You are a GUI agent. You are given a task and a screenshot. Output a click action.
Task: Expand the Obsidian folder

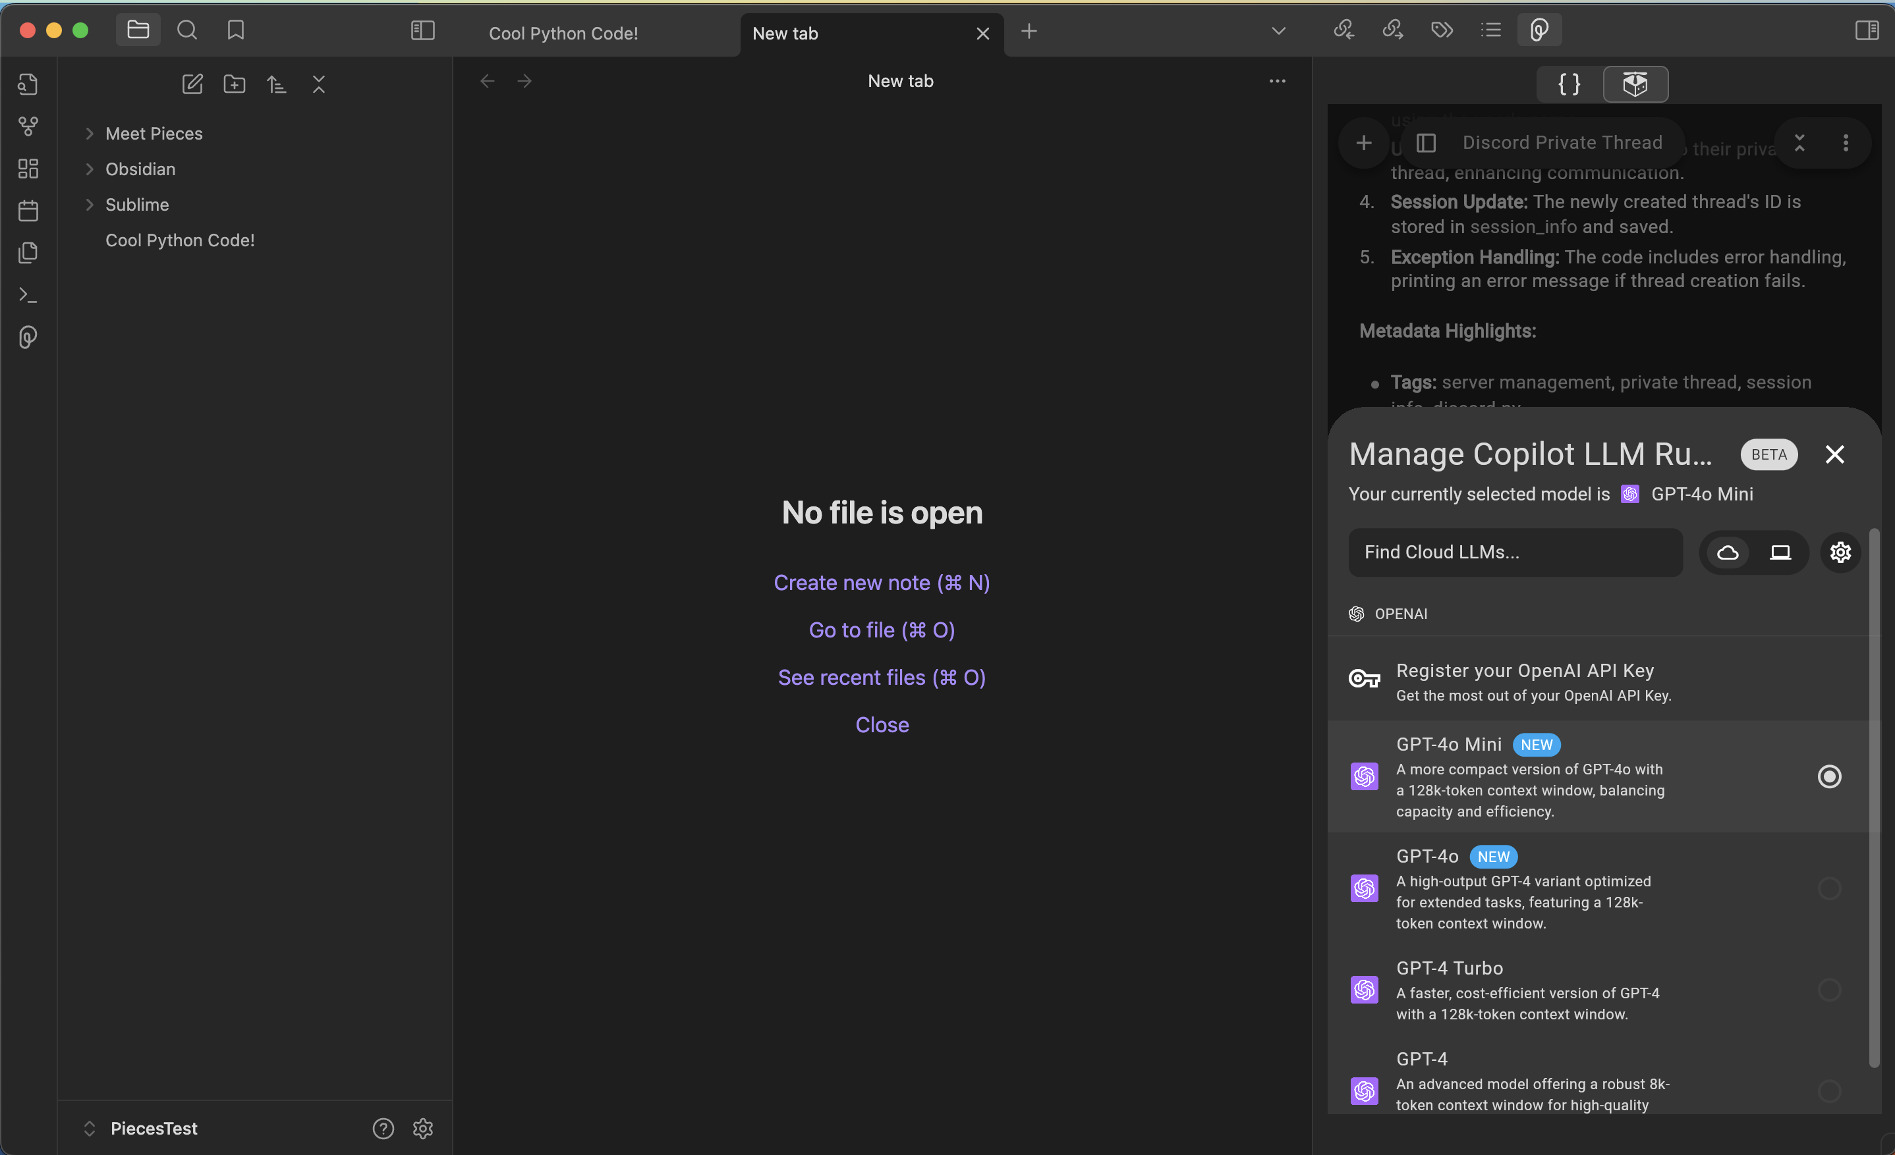pos(89,169)
